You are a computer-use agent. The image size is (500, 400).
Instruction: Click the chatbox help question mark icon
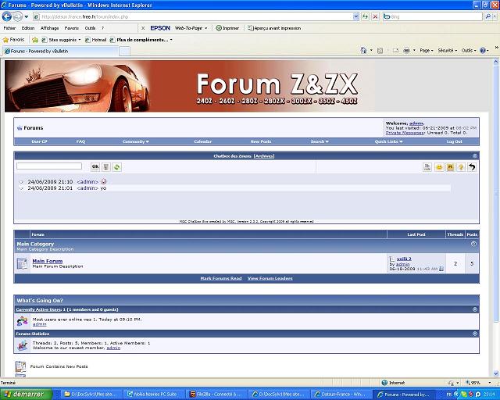[x=461, y=167]
